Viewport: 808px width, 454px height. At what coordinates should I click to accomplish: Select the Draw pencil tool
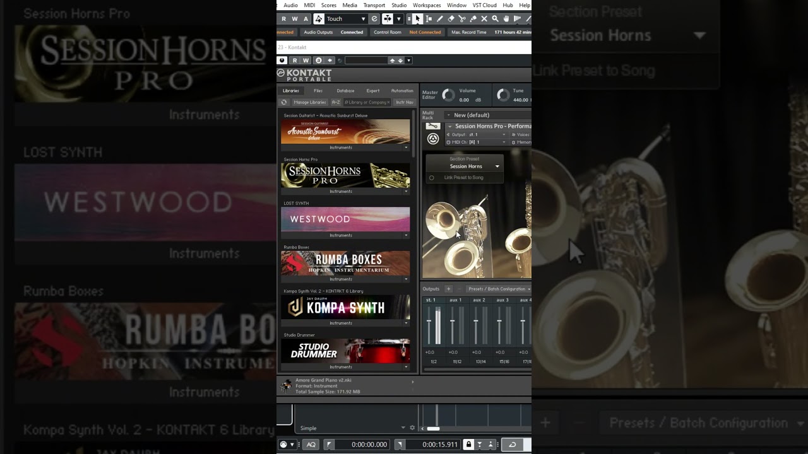coord(440,19)
